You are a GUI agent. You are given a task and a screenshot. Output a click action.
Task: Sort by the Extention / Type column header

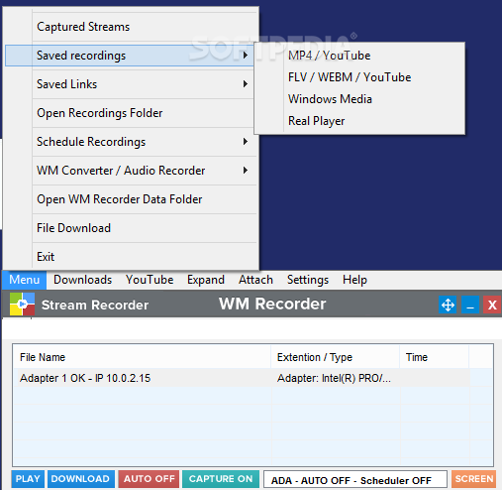pos(336,357)
